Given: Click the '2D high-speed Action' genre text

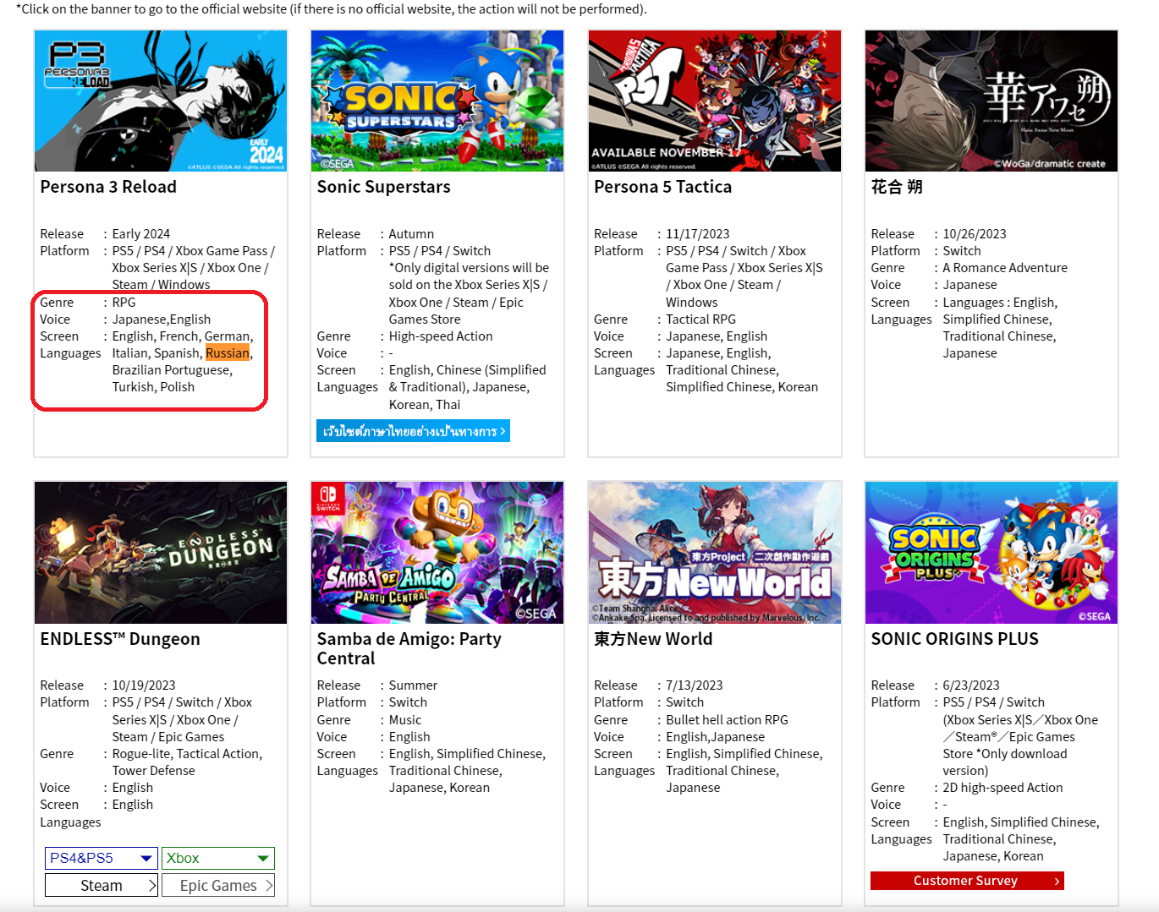Looking at the screenshot, I should (x=1002, y=788).
